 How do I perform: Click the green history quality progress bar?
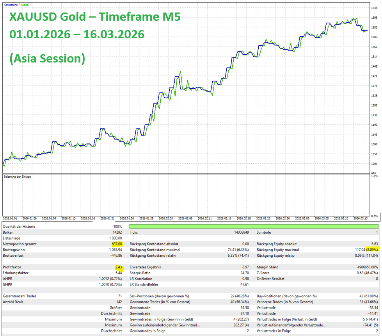click(x=254, y=227)
